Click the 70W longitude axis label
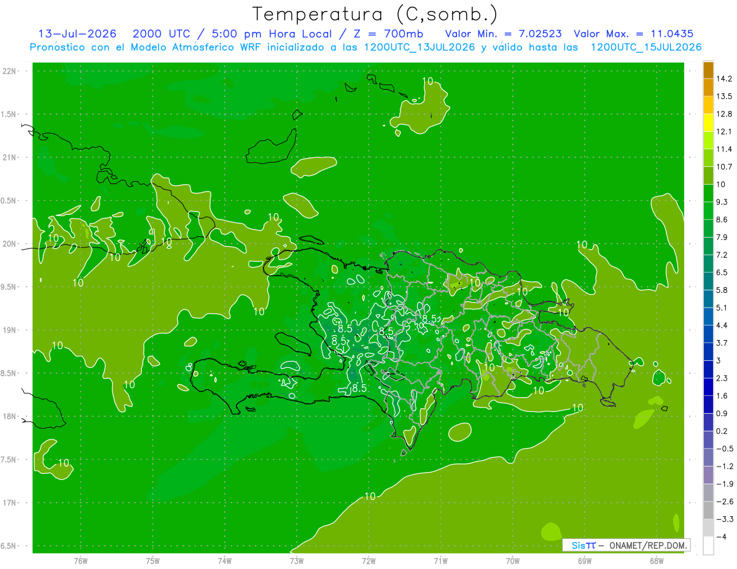Screen dimensions: 737x569 [x=512, y=561]
